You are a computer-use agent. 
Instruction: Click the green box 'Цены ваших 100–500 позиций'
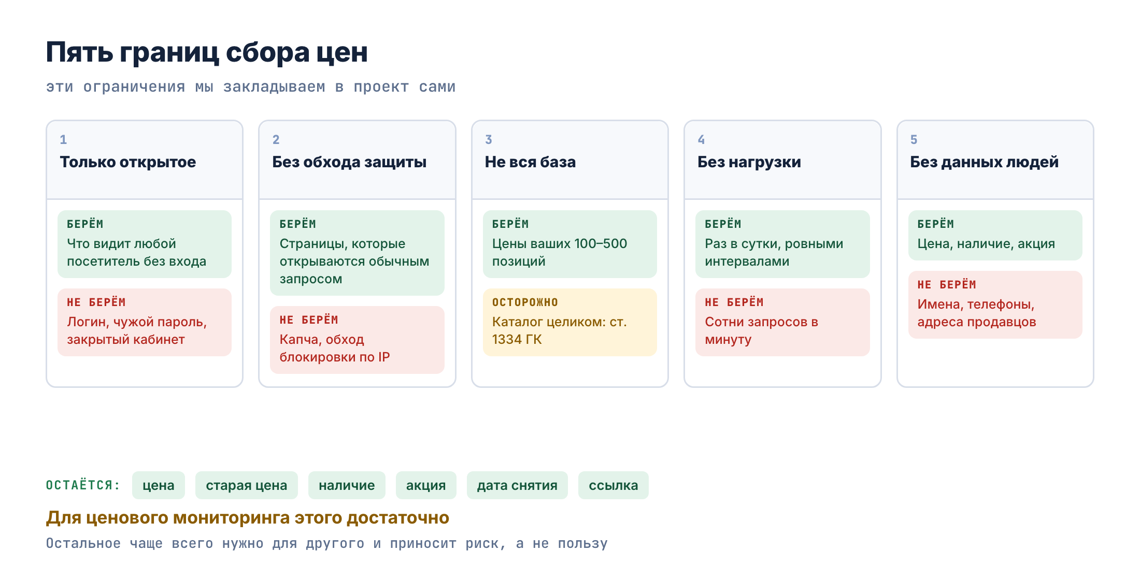click(570, 244)
